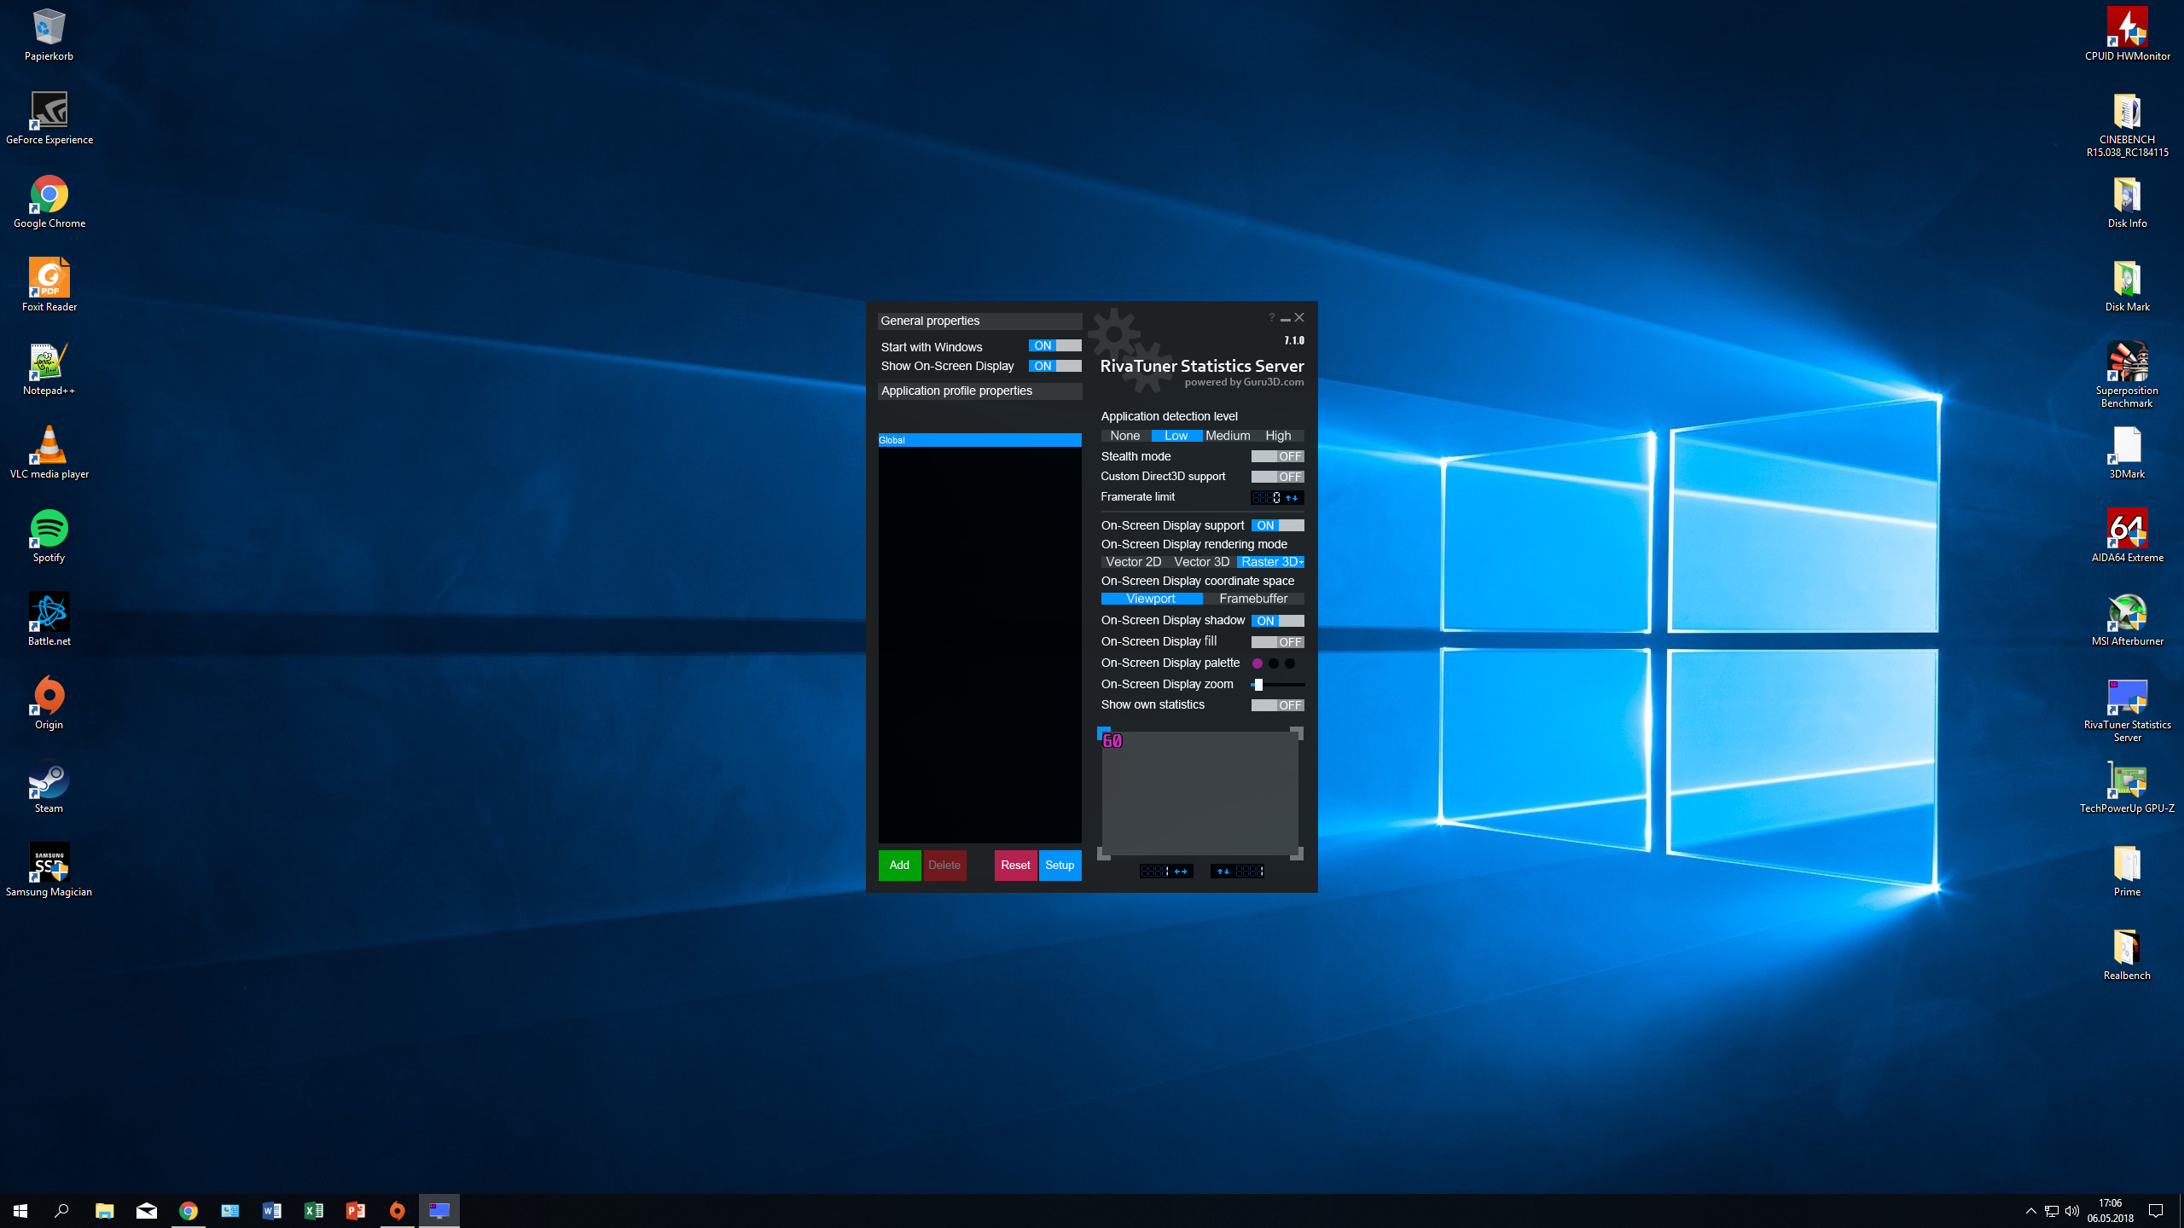Open Raster 3D font dropdown arrow

coord(1301,562)
